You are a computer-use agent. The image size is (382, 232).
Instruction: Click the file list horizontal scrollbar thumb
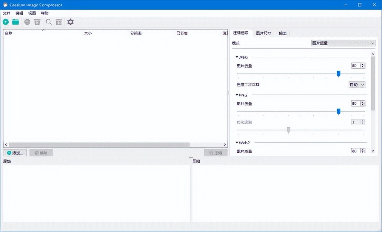pyautogui.click(x=99, y=145)
